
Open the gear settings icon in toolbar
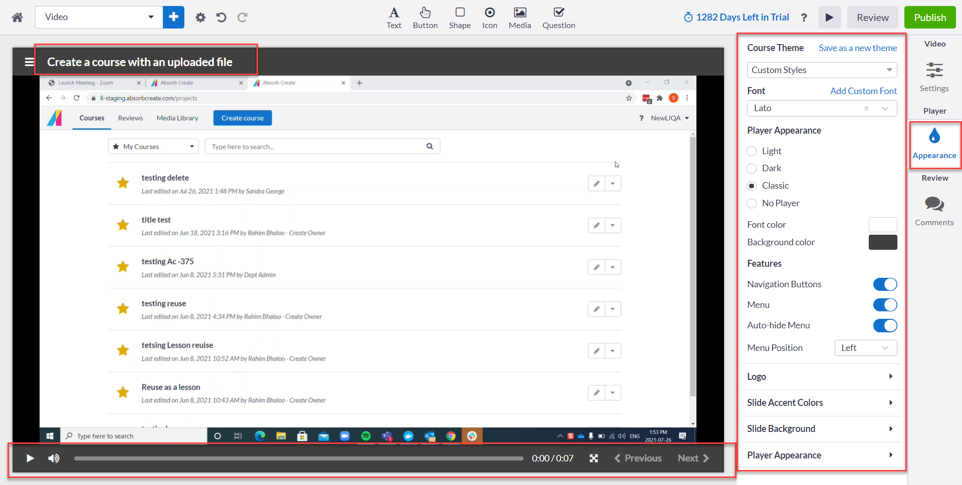coord(200,18)
